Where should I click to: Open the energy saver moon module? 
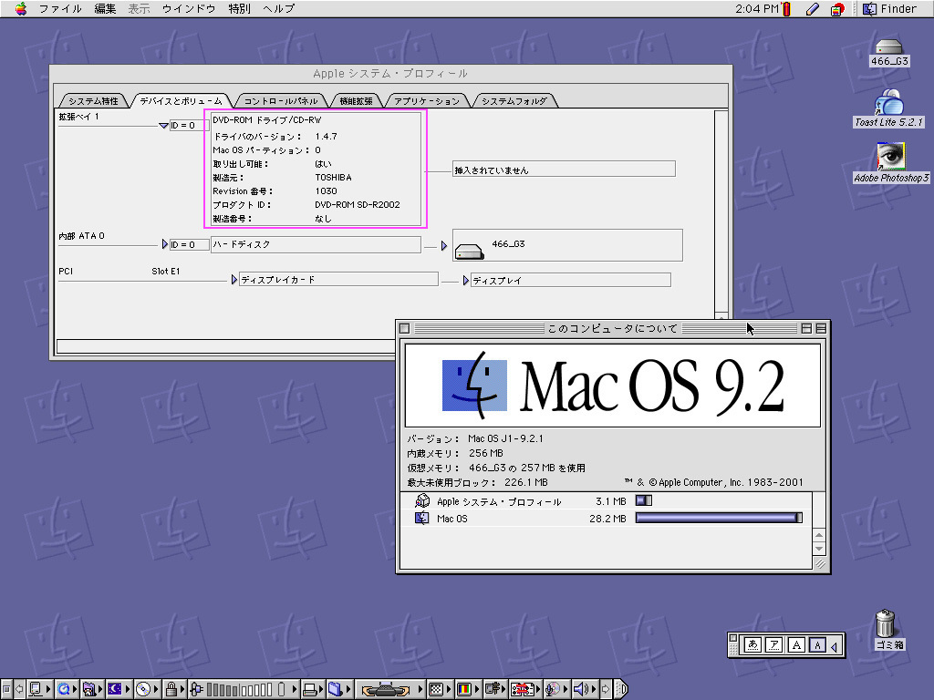coord(118,689)
